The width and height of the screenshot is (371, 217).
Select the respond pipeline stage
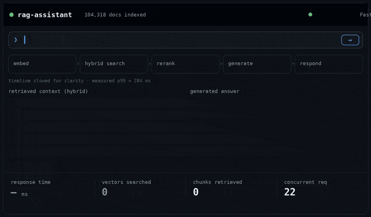pos(329,64)
